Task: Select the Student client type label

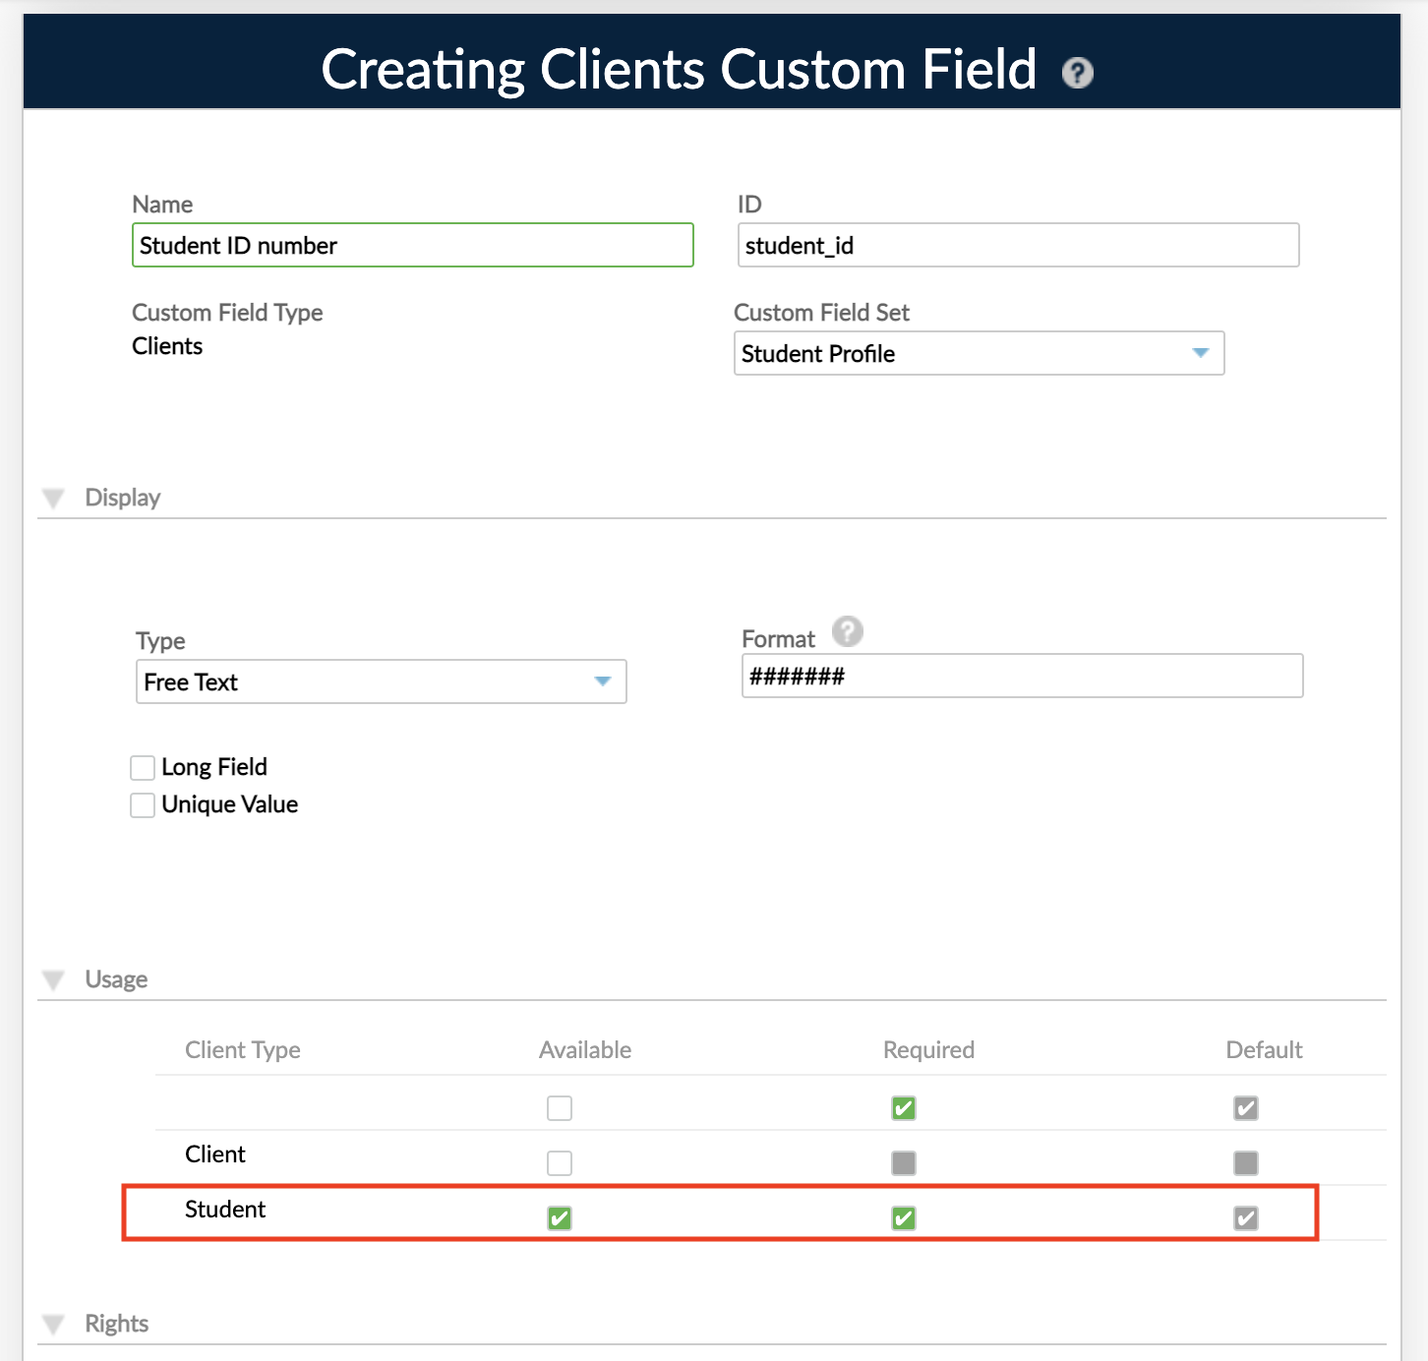Action: pyautogui.click(x=224, y=1210)
